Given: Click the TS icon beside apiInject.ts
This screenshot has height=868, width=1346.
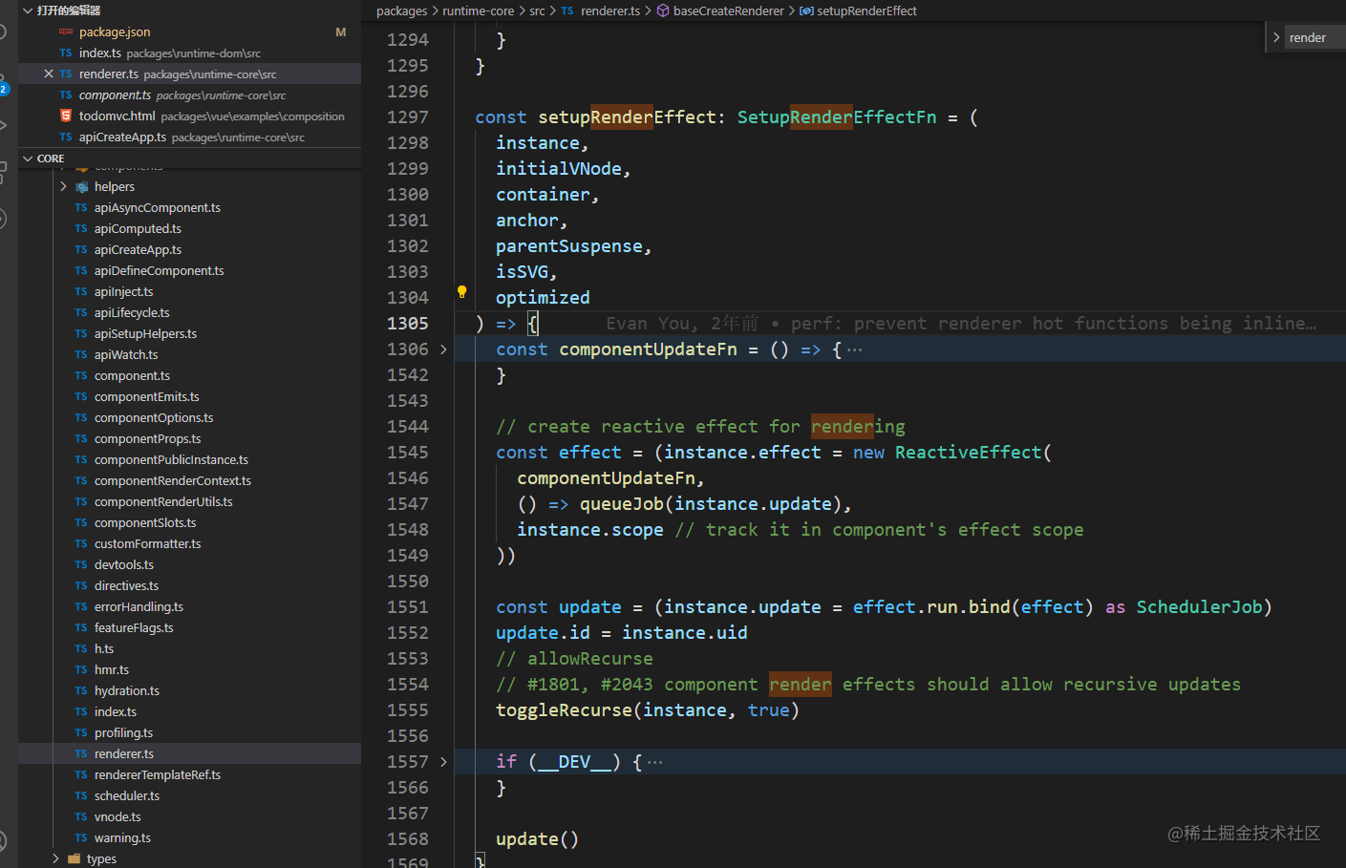Looking at the screenshot, I should coord(81,292).
